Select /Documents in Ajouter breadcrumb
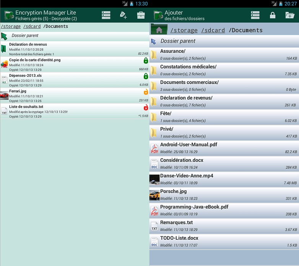This screenshot has width=299, height=266. click(246, 30)
